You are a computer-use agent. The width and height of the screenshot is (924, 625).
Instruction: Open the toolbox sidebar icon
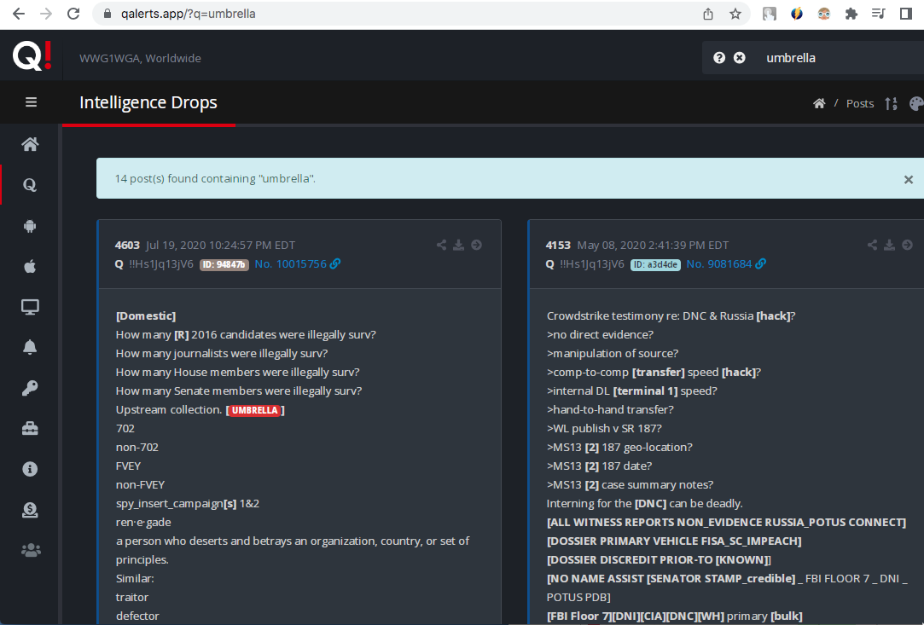point(30,428)
